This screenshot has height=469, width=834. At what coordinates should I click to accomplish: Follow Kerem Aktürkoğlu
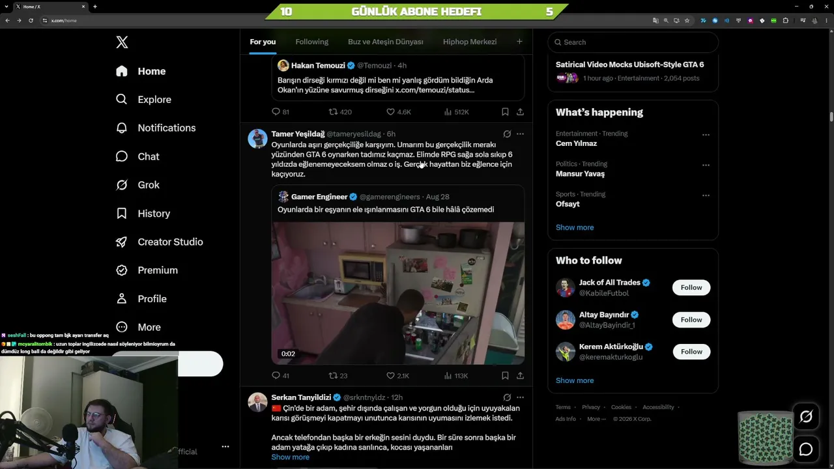click(691, 352)
